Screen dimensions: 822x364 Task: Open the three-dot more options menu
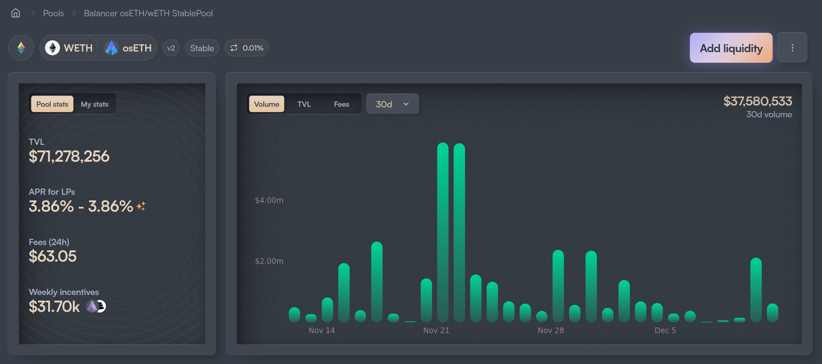(792, 48)
